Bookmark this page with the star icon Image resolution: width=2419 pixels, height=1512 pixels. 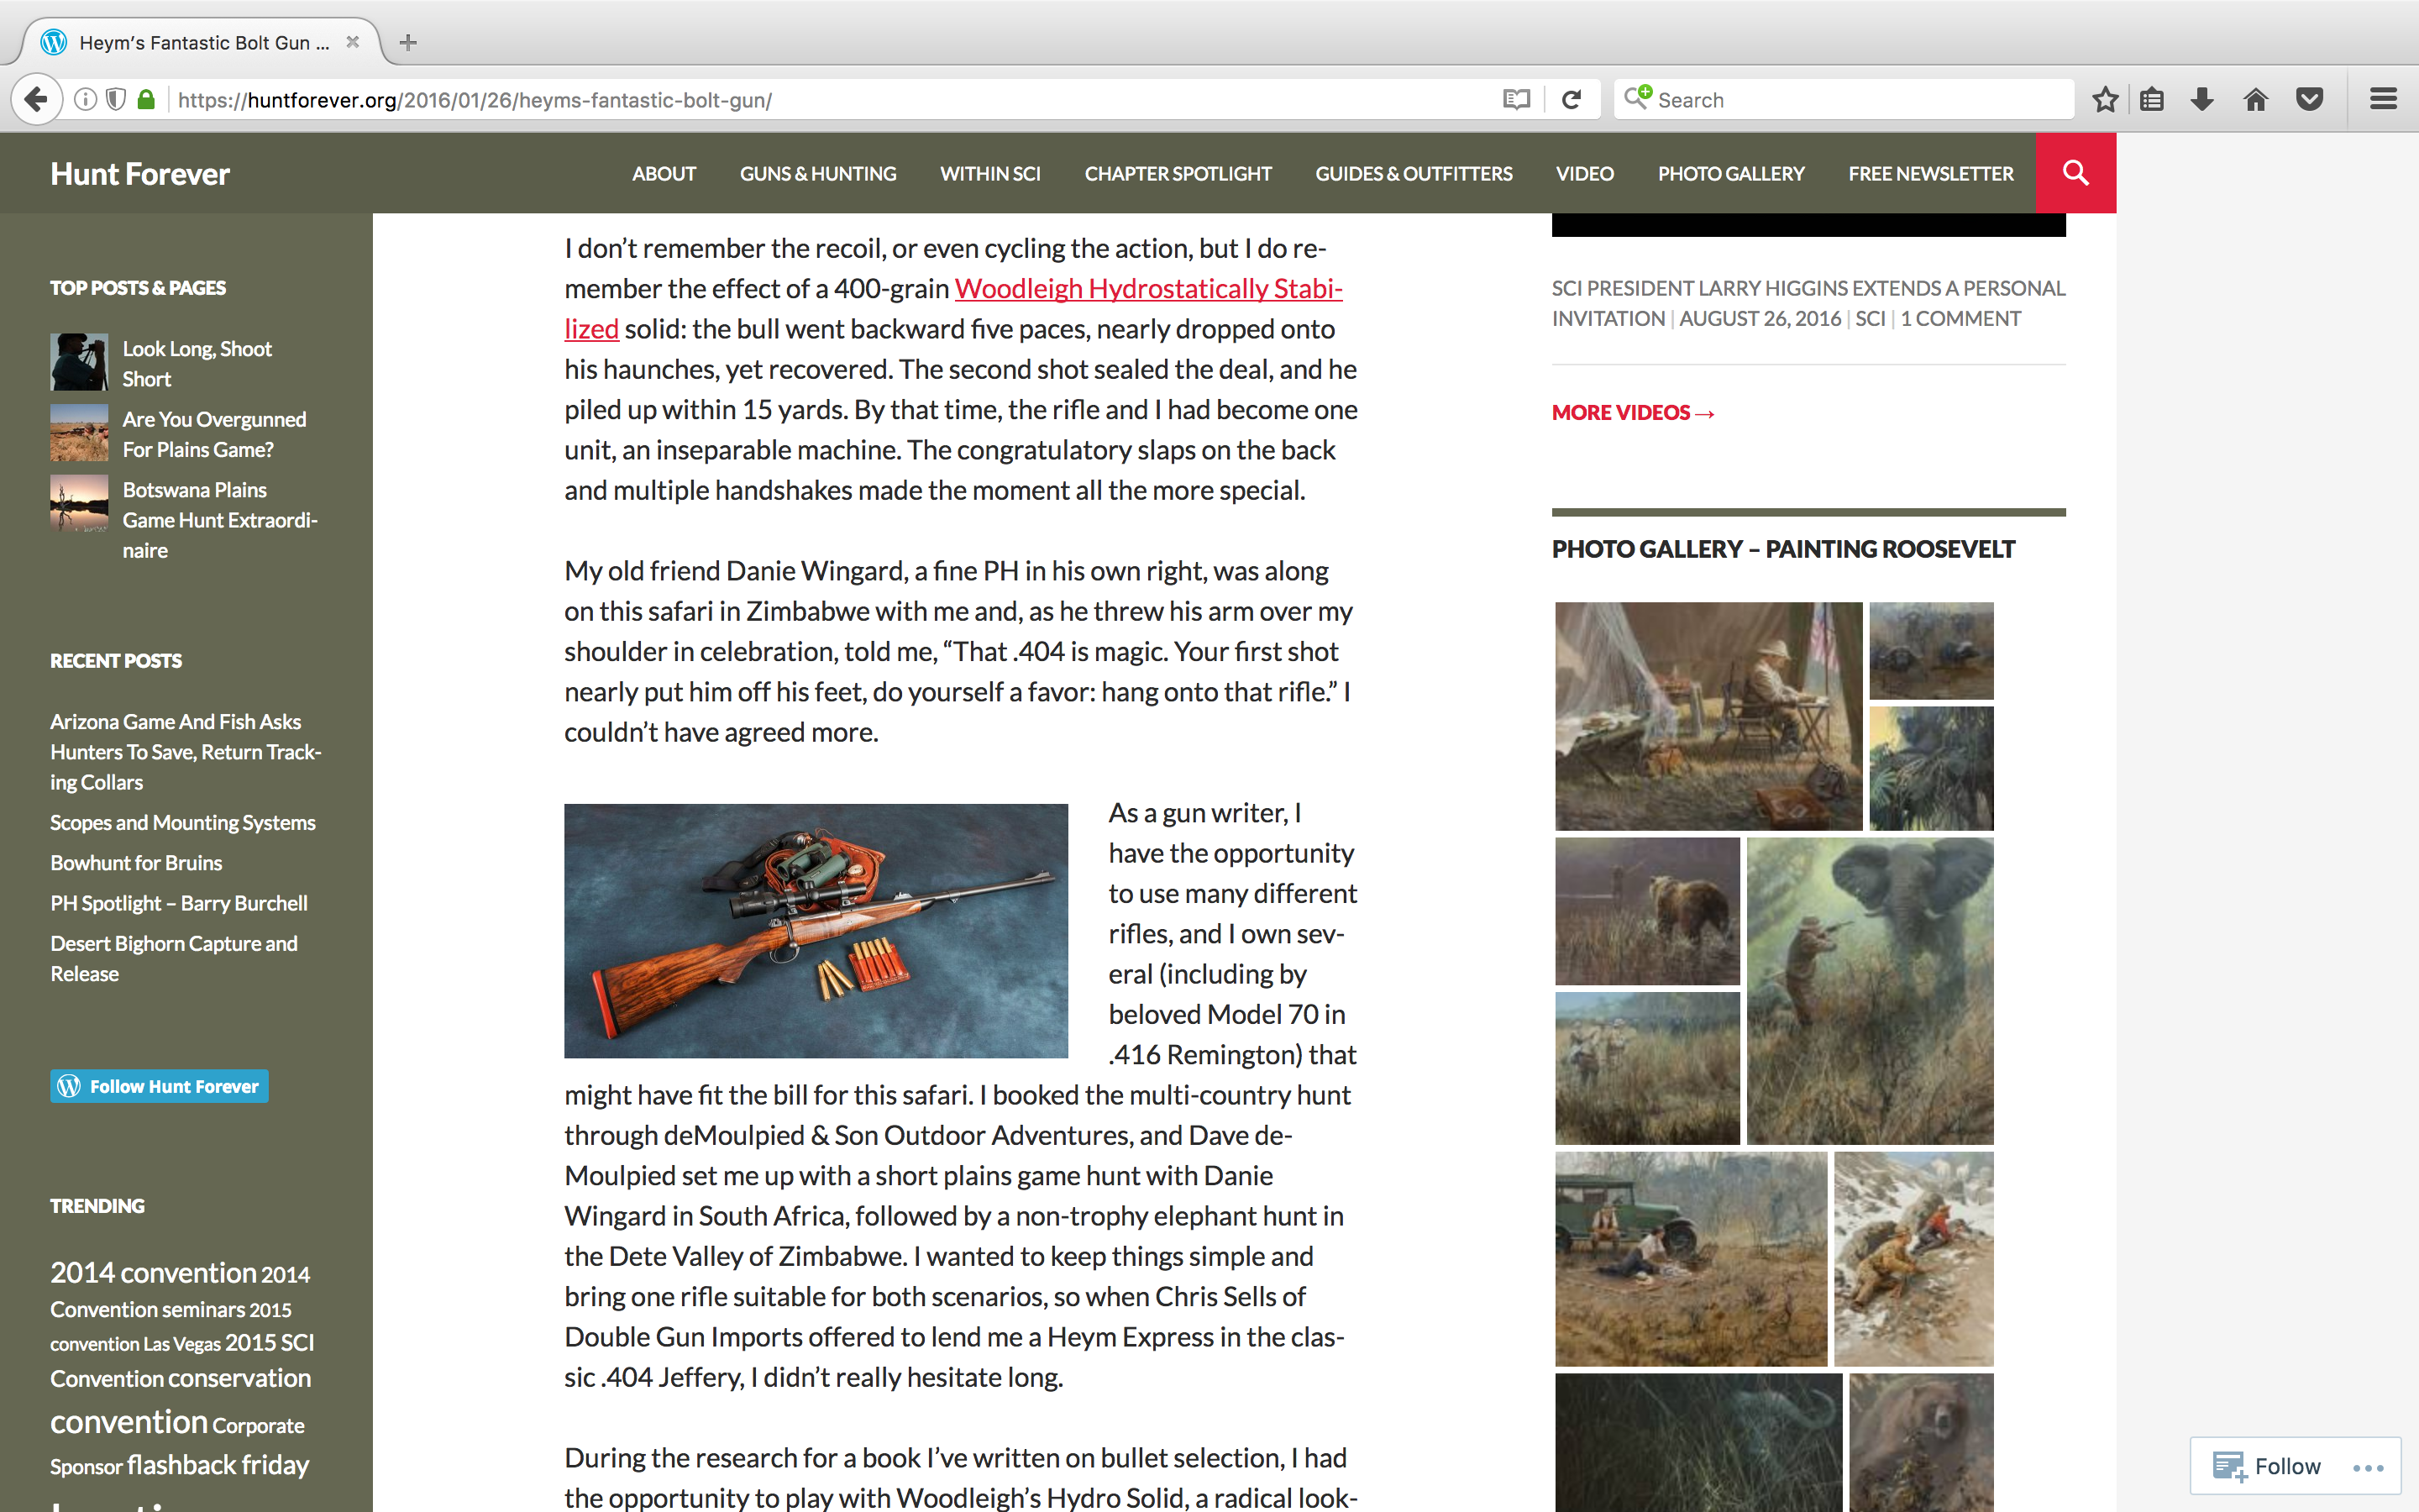tap(2105, 100)
